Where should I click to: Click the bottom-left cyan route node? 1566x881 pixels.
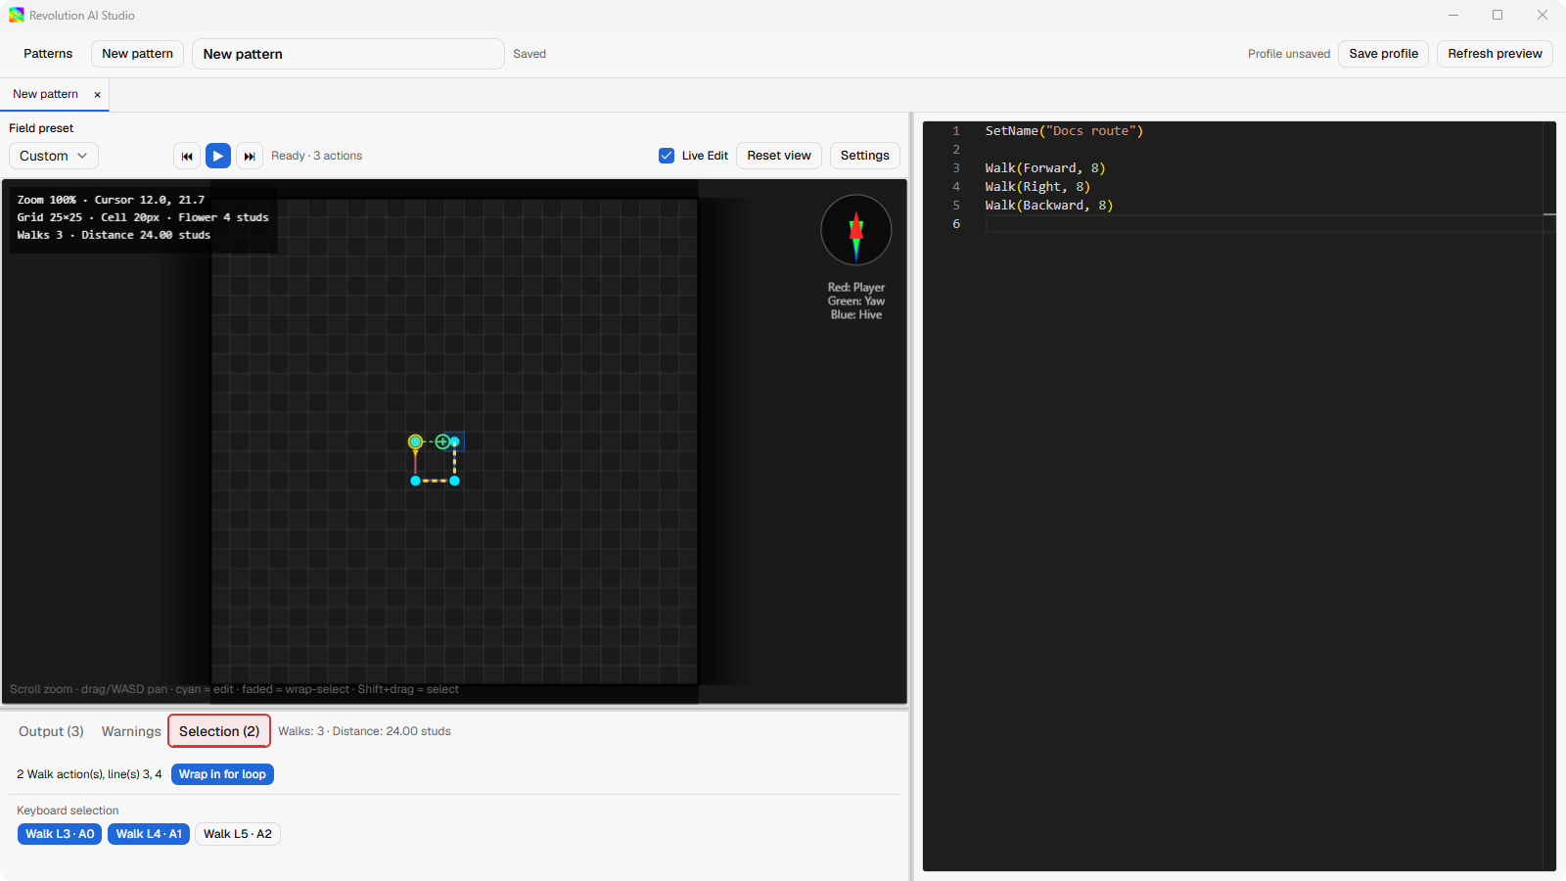tap(415, 481)
